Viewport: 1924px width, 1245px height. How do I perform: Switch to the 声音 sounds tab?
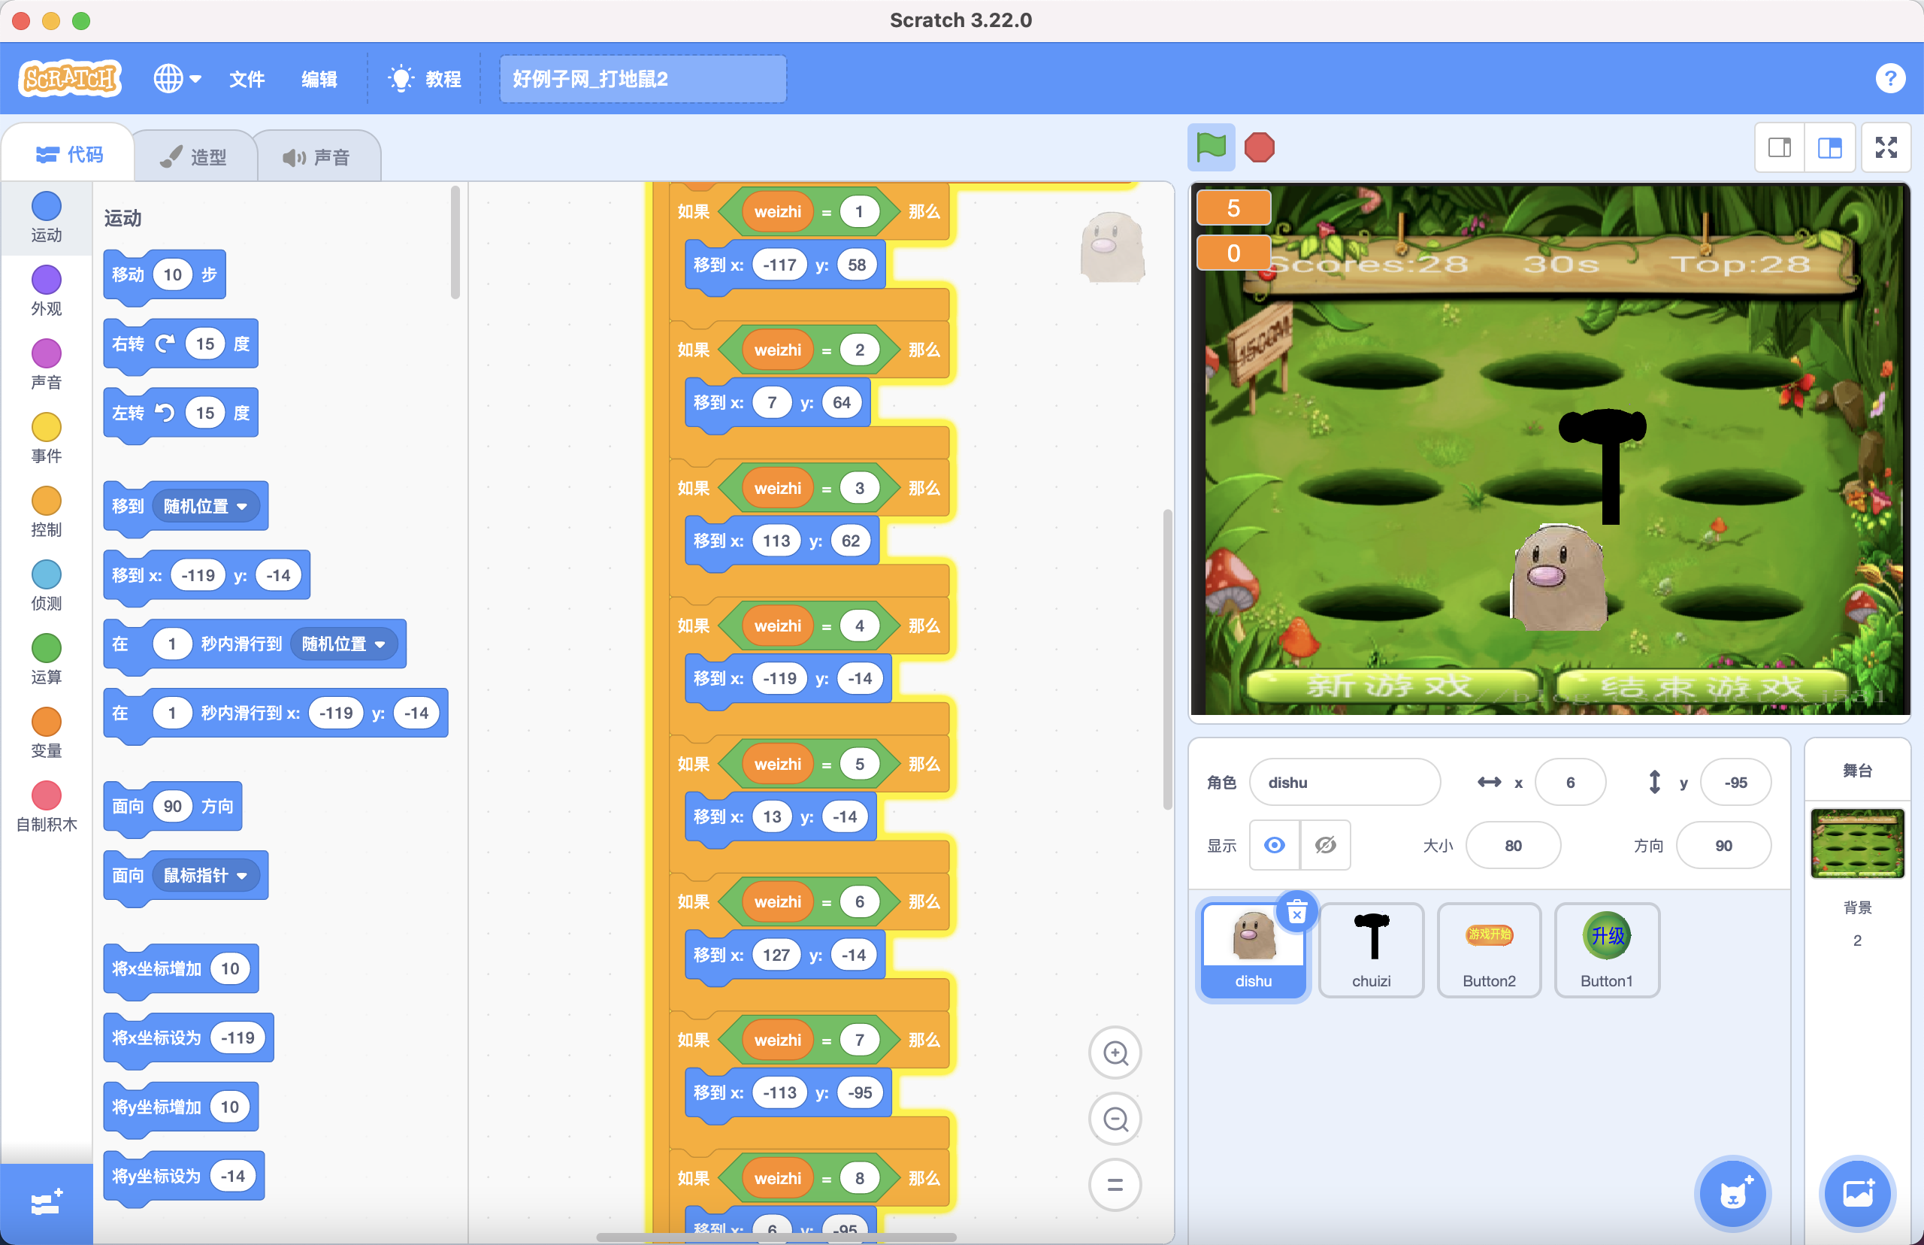coord(316,156)
